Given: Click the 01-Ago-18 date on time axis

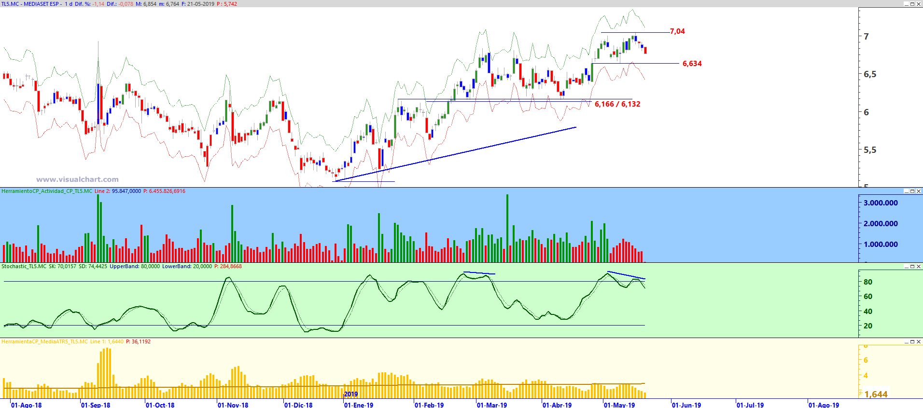Looking at the screenshot, I should point(27,405).
